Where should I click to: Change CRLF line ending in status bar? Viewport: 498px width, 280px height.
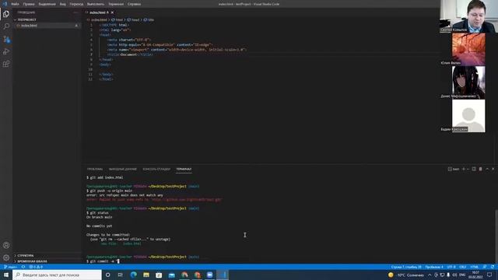463,267
